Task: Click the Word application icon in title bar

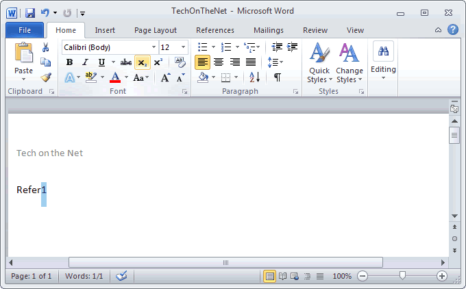Action: [x=12, y=13]
